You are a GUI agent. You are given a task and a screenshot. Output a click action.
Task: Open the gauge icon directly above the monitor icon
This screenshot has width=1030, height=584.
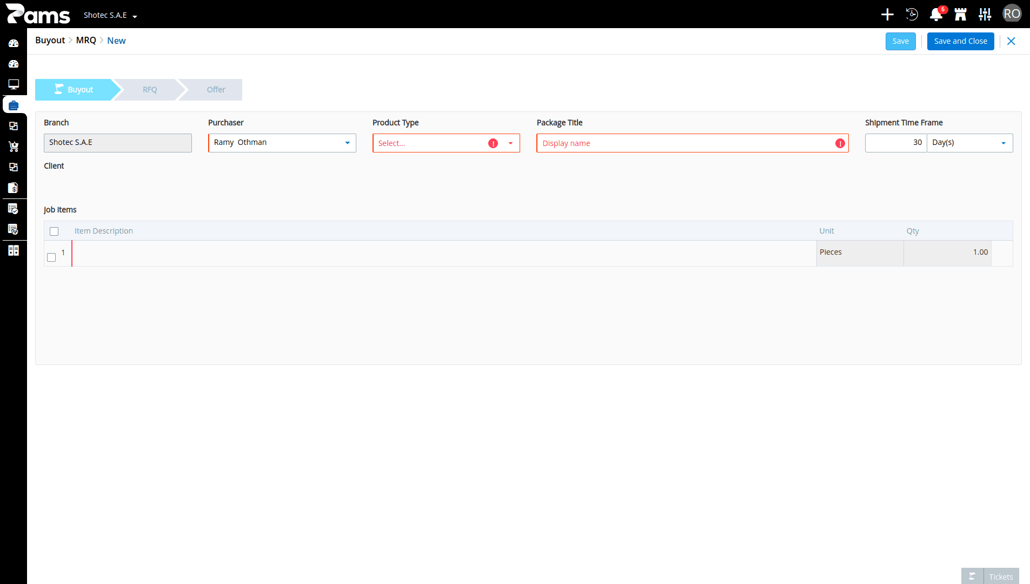point(14,64)
